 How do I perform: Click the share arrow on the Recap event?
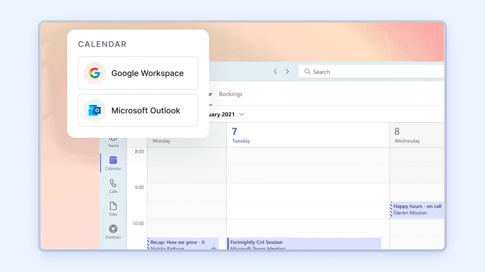pos(213,248)
